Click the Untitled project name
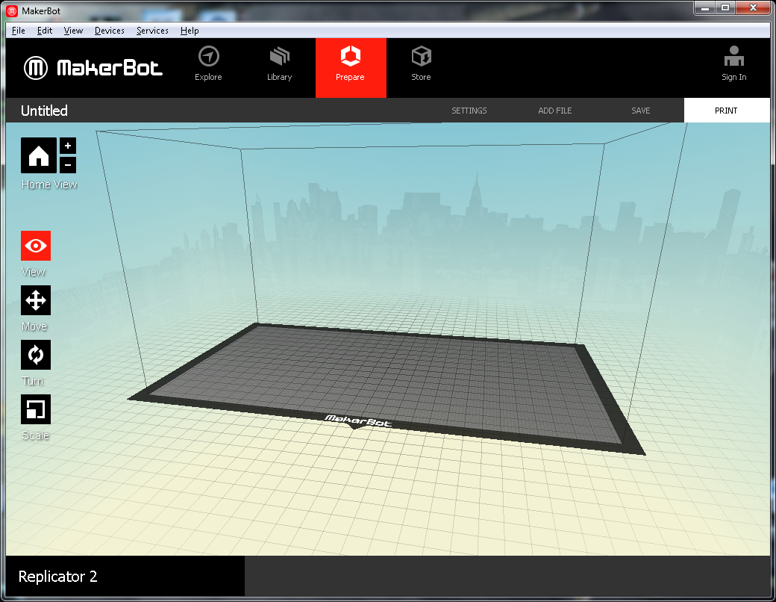This screenshot has height=602, width=776. [x=44, y=111]
